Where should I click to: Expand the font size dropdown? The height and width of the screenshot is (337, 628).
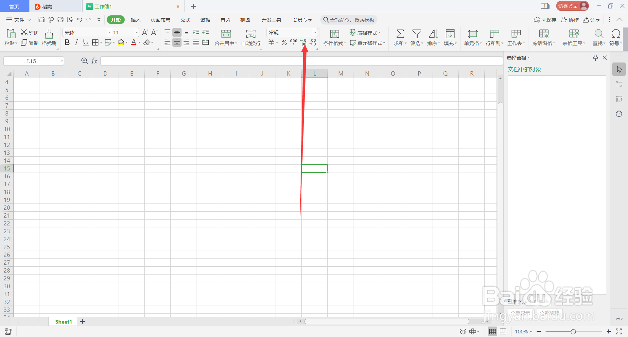tap(136, 32)
